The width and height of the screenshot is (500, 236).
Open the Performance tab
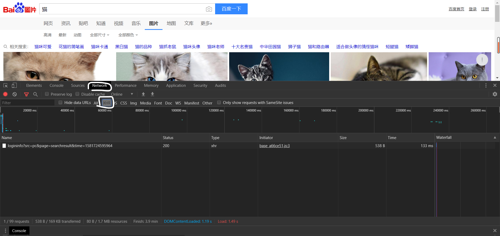pyautogui.click(x=126, y=85)
